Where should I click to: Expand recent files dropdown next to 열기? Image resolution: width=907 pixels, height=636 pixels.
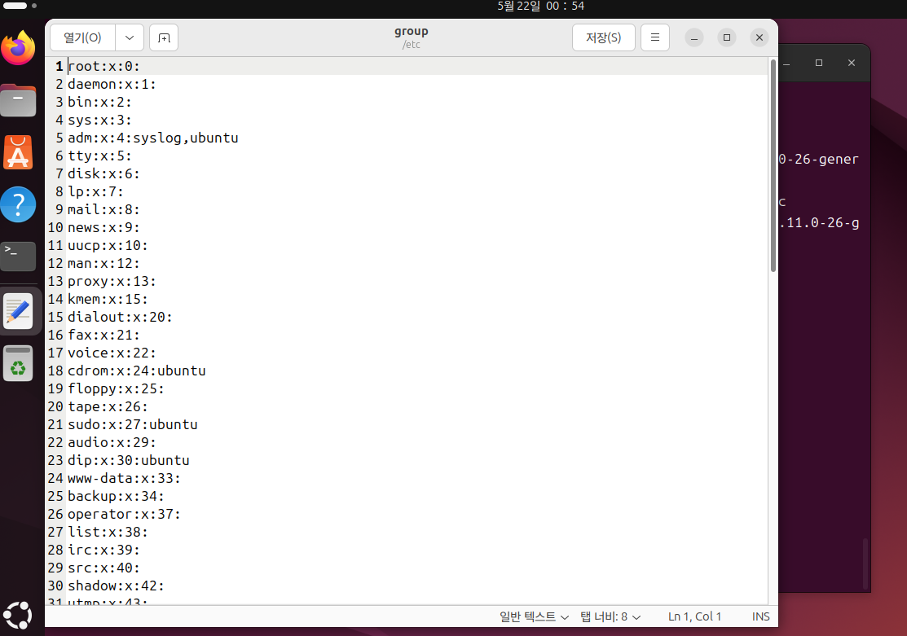click(x=130, y=37)
